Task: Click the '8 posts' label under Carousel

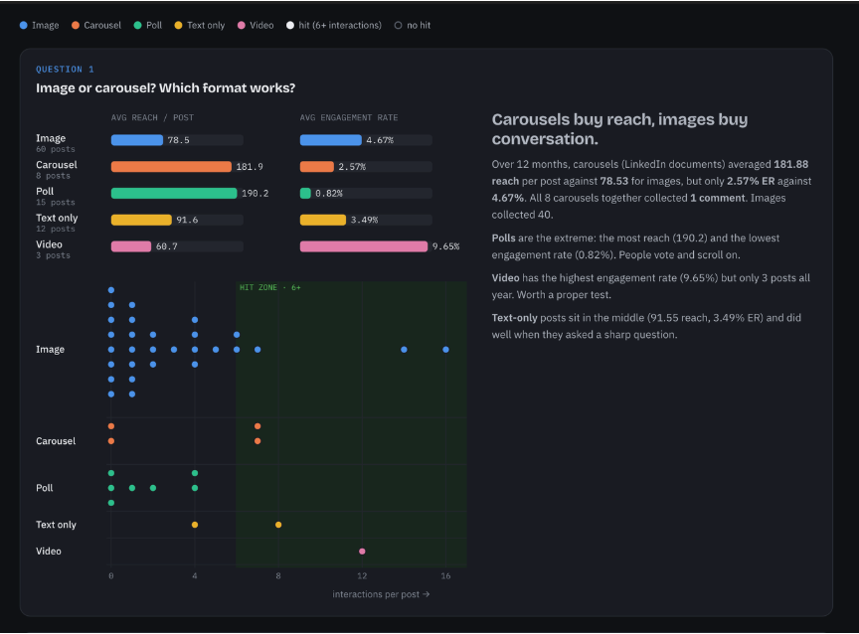Action: tap(53, 176)
